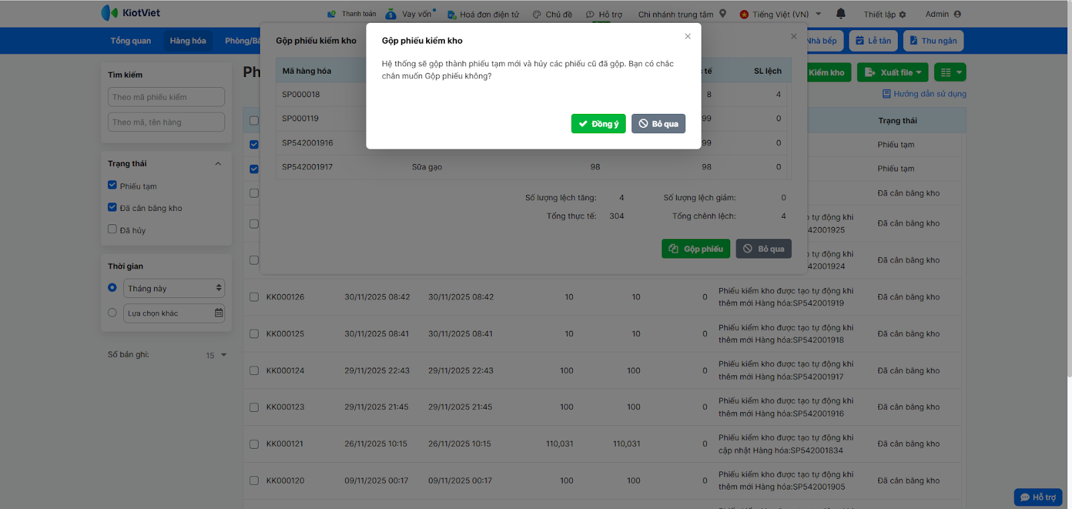
Task: Enable the Đã hủy status filter
Action: tap(112, 229)
